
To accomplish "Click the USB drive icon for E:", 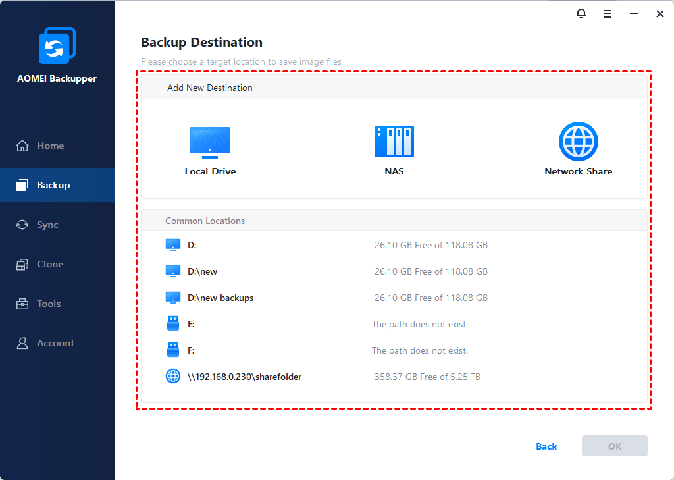I will [172, 324].
